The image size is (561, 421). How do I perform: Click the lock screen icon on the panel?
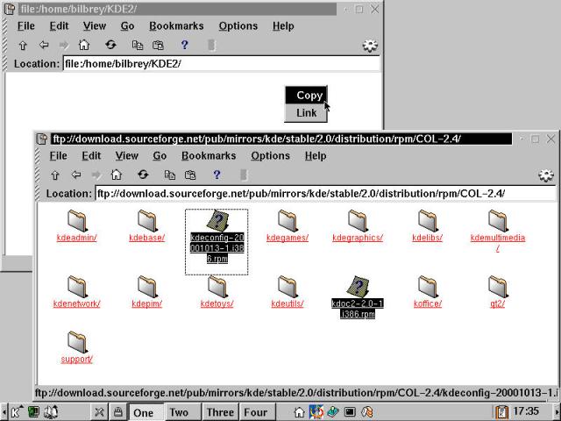(x=117, y=411)
